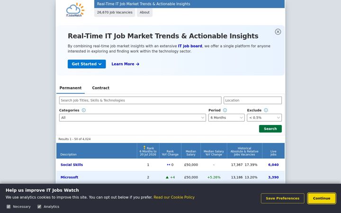341x213 pixels.
Task: Click Save Preferences in cookie bar
Action: pyautogui.click(x=282, y=198)
